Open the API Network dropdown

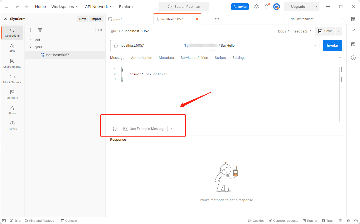click(x=99, y=7)
